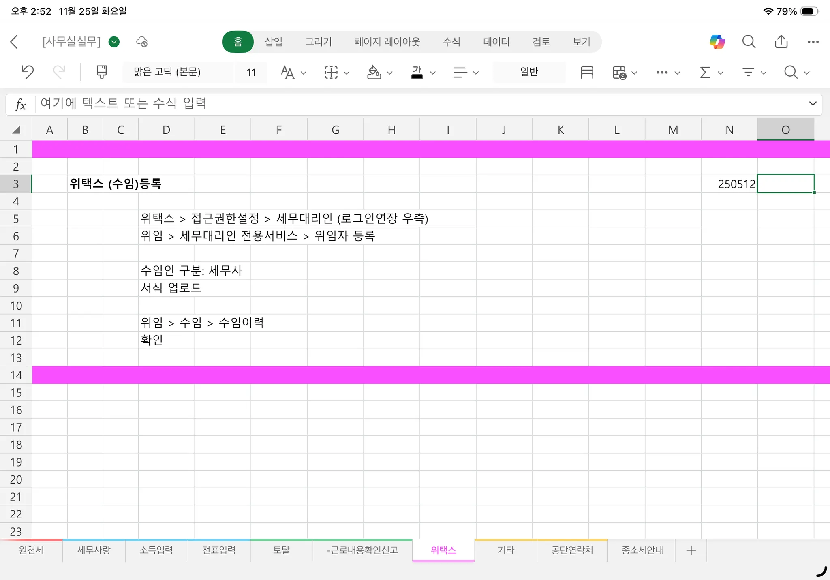
Task: Switch to the 수식 ribbon tab
Action: [451, 42]
